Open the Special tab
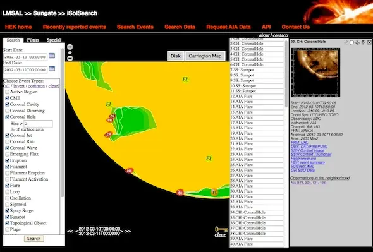Image resolution: width=373 pixels, height=252 pixels. click(54, 40)
